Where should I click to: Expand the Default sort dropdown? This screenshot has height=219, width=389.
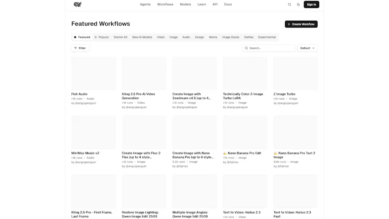click(307, 48)
